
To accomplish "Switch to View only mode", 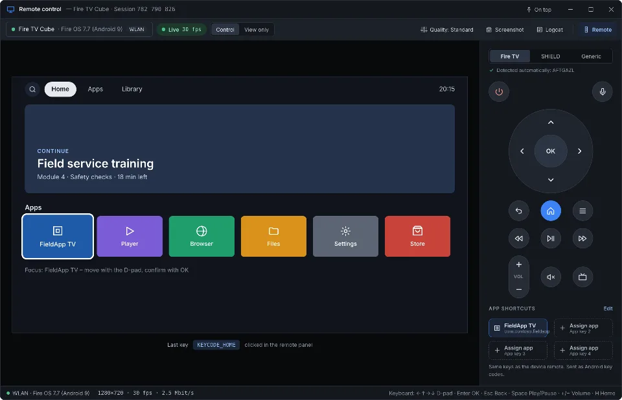I will pyautogui.click(x=257, y=30).
